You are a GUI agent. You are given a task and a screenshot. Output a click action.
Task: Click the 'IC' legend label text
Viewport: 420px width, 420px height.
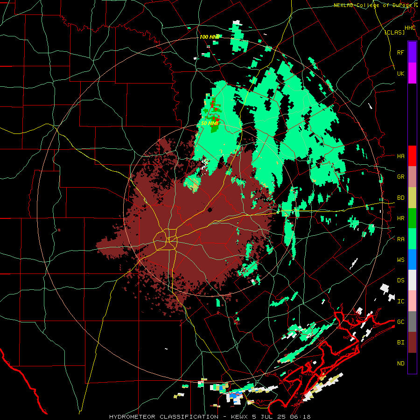[x=400, y=301]
